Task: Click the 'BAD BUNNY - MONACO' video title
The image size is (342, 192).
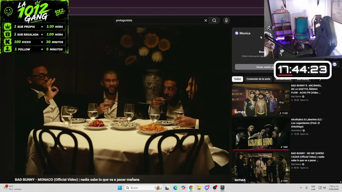Action: click(x=77, y=180)
